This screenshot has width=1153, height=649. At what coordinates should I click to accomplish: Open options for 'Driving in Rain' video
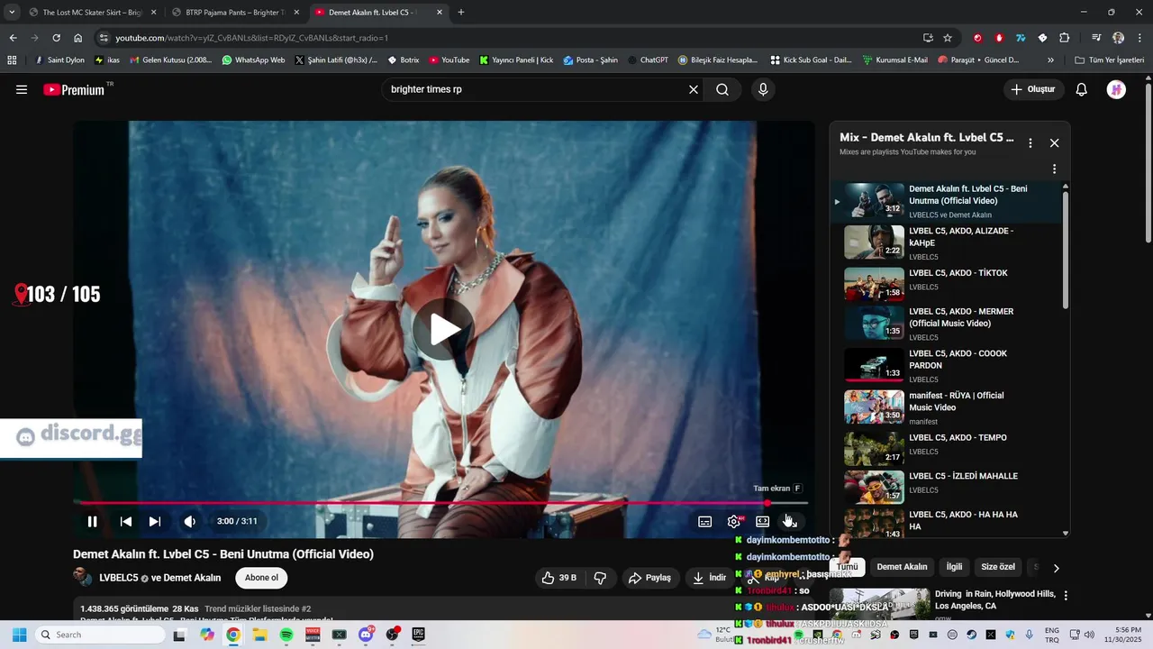pyautogui.click(x=1066, y=596)
